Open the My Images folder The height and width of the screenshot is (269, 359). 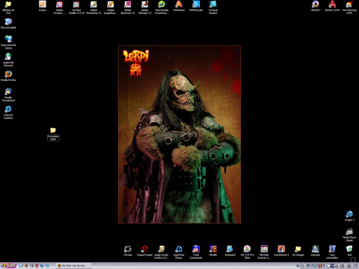click(298, 251)
